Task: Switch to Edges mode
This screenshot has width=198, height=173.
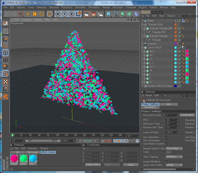Action: click(5, 60)
